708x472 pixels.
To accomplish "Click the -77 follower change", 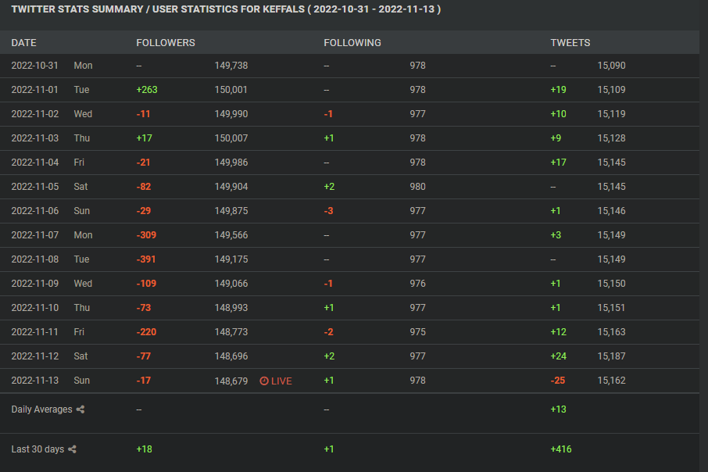I will (144, 356).
